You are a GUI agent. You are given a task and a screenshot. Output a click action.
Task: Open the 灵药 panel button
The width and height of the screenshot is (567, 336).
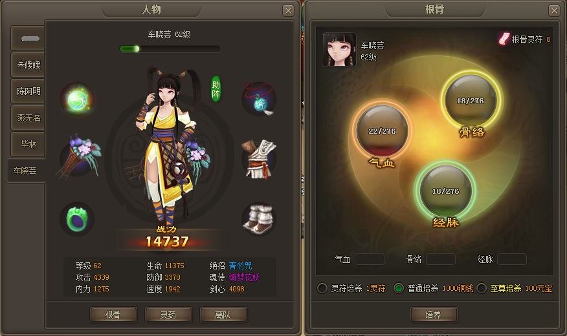coord(168,315)
